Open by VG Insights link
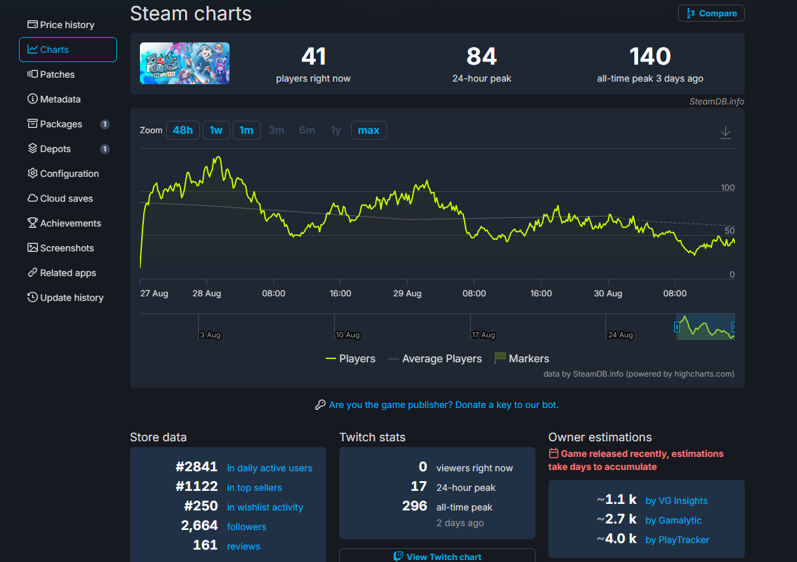Screen dimensions: 797x562 [676, 501]
